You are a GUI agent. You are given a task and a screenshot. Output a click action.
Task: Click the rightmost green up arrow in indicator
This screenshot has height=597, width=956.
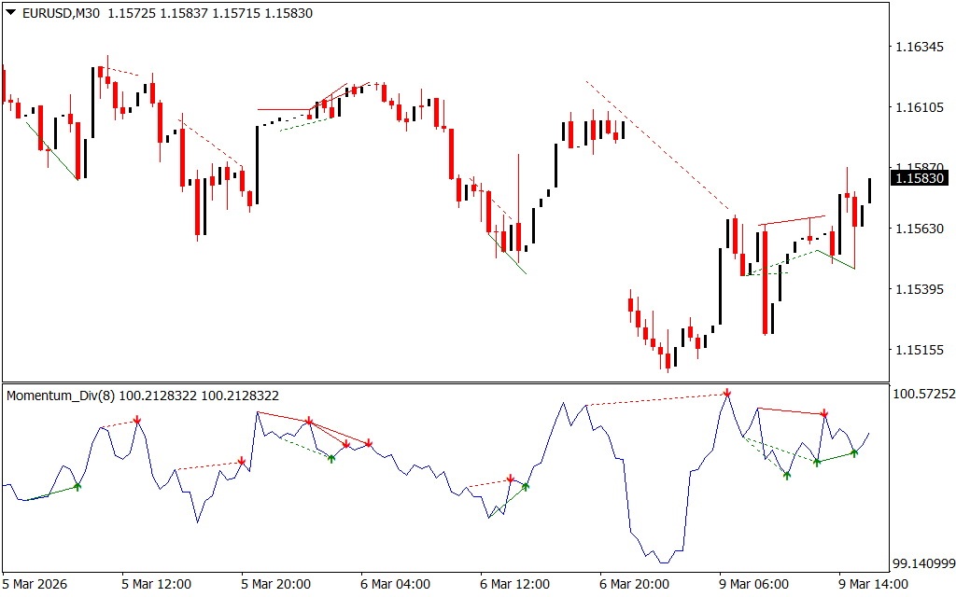tap(853, 452)
